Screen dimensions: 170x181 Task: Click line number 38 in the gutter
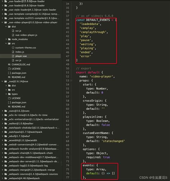(67, 20)
